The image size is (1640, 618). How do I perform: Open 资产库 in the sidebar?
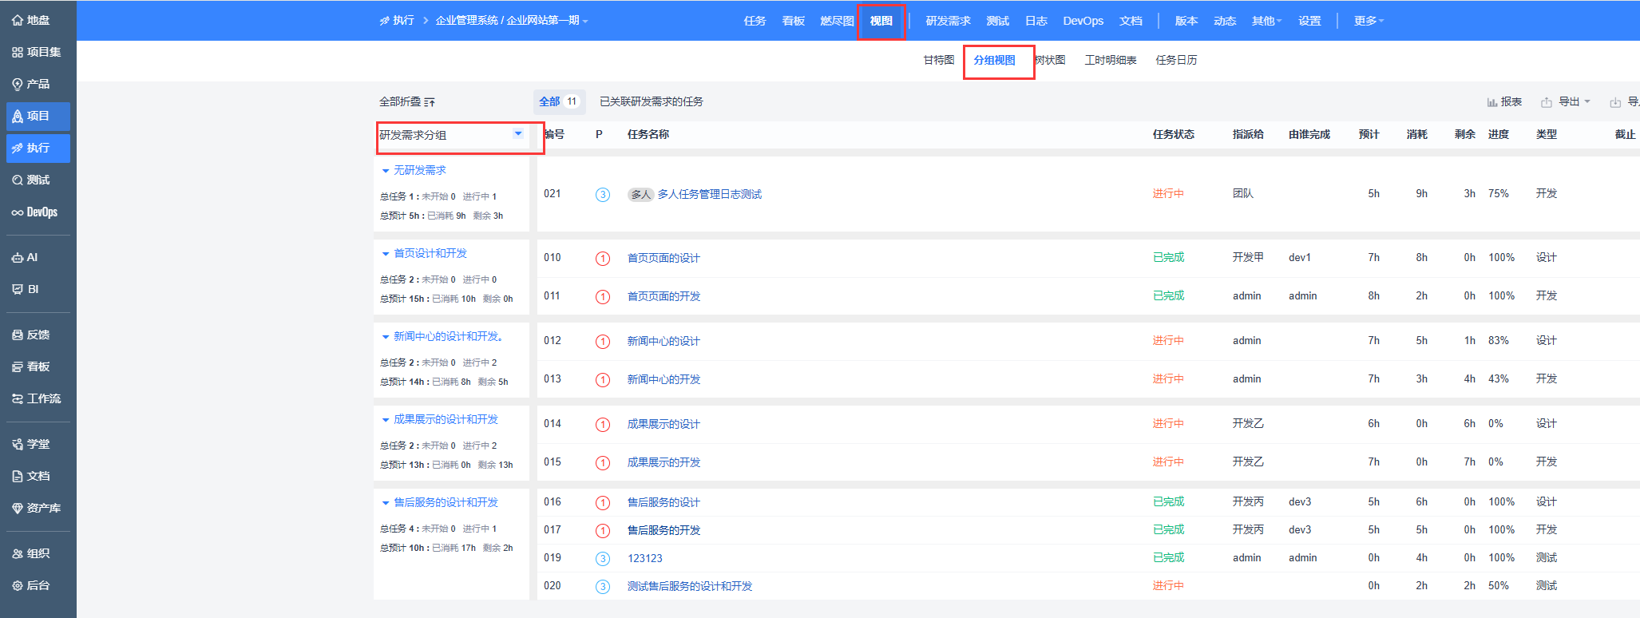(x=36, y=508)
